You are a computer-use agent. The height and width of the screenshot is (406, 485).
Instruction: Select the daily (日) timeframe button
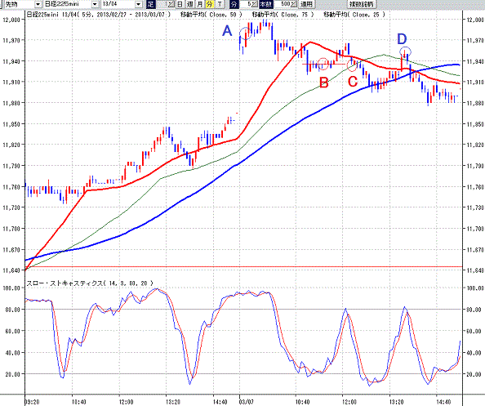point(180,4)
